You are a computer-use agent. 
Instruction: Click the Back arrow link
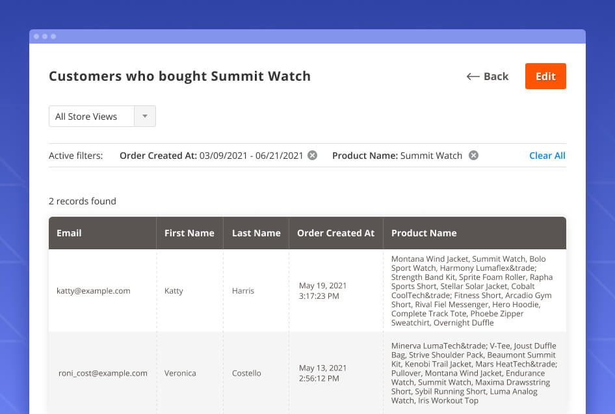(488, 77)
